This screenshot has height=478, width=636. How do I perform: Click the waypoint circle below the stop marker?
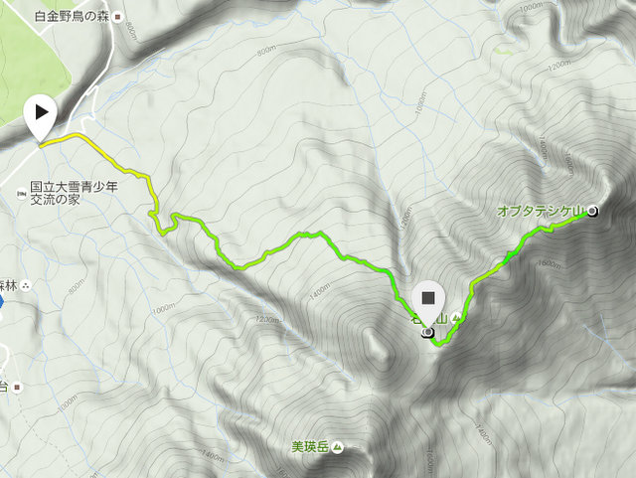[x=428, y=334]
